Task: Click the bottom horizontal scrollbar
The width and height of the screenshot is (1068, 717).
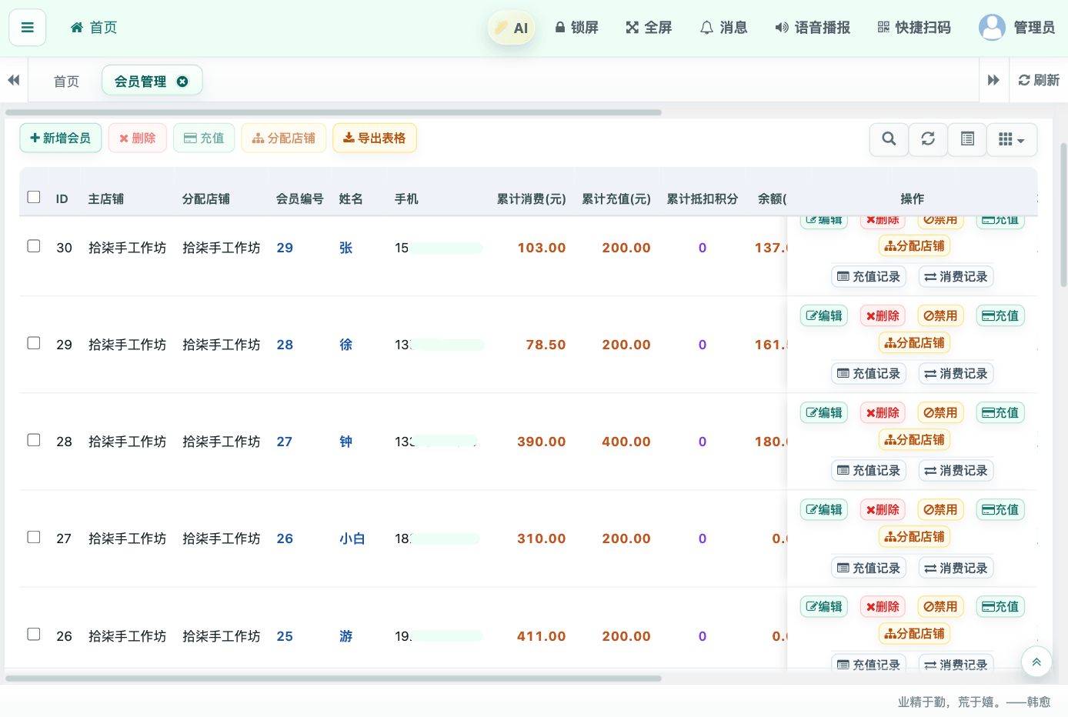Action: tap(333, 679)
